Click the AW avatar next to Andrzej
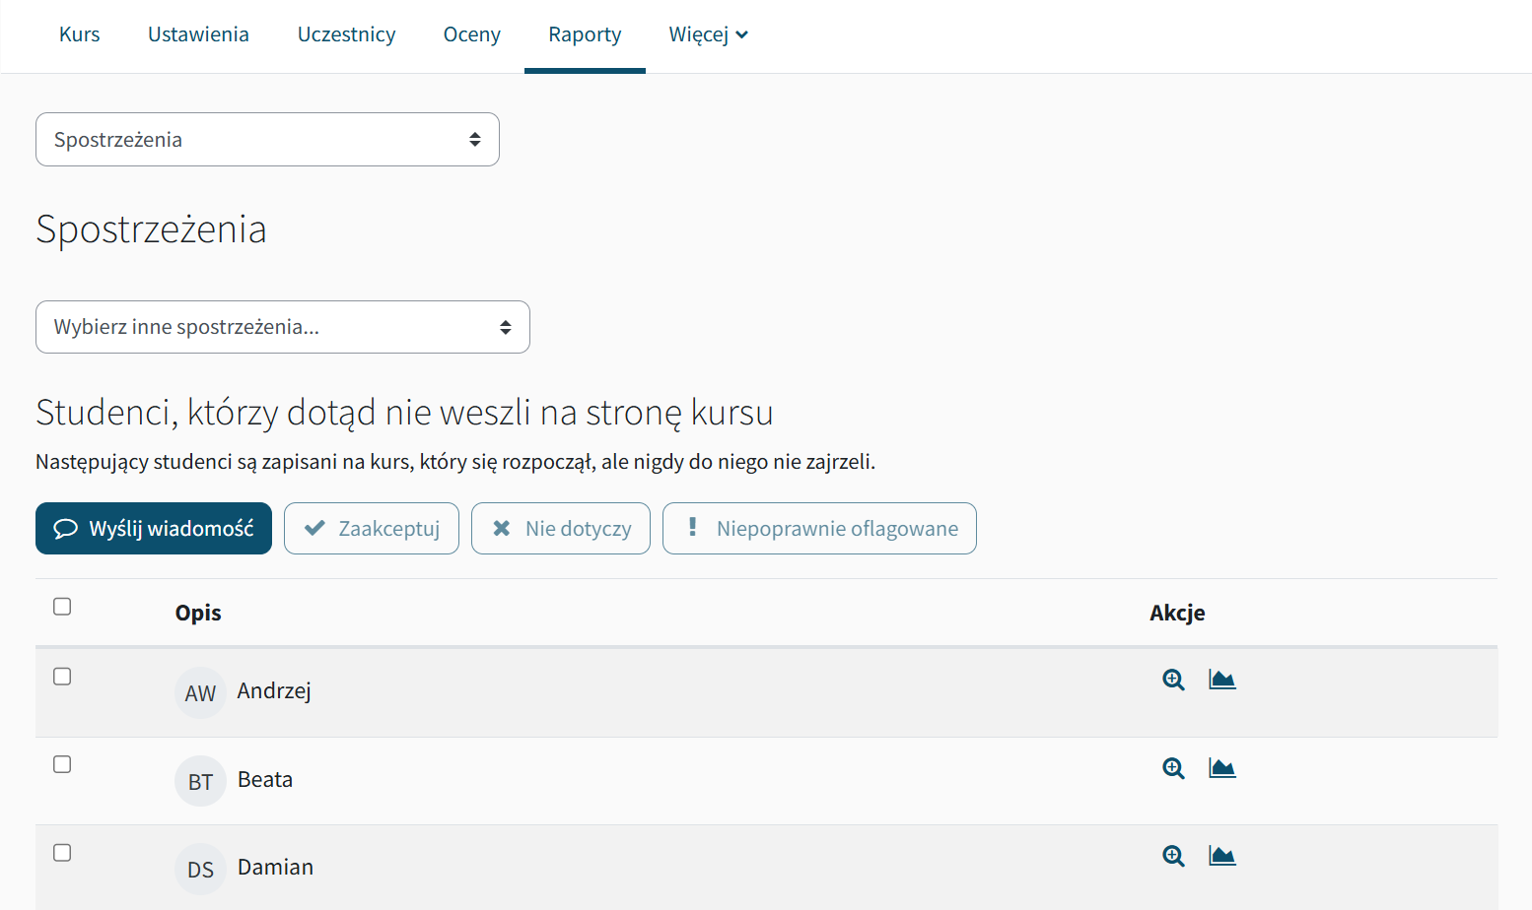 click(x=200, y=693)
